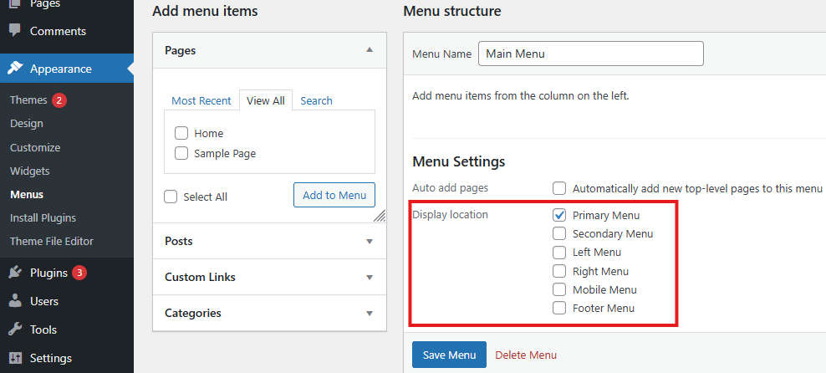Screen dimensions: 826x373
Task: Enable the Footer Menu display location
Action: [x=559, y=309]
